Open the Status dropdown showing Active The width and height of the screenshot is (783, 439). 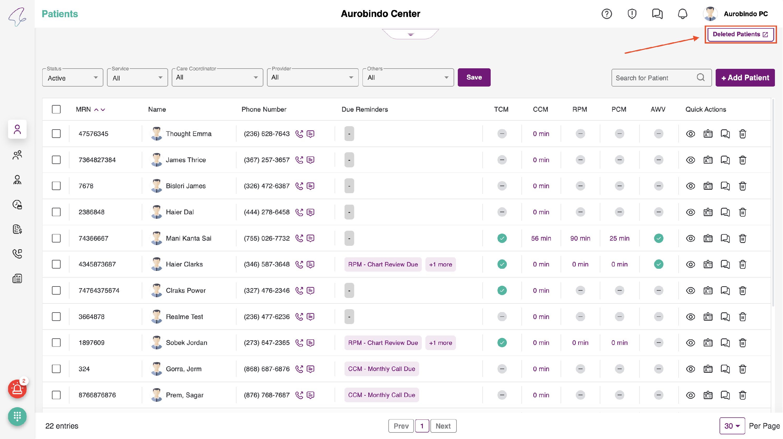coord(73,78)
